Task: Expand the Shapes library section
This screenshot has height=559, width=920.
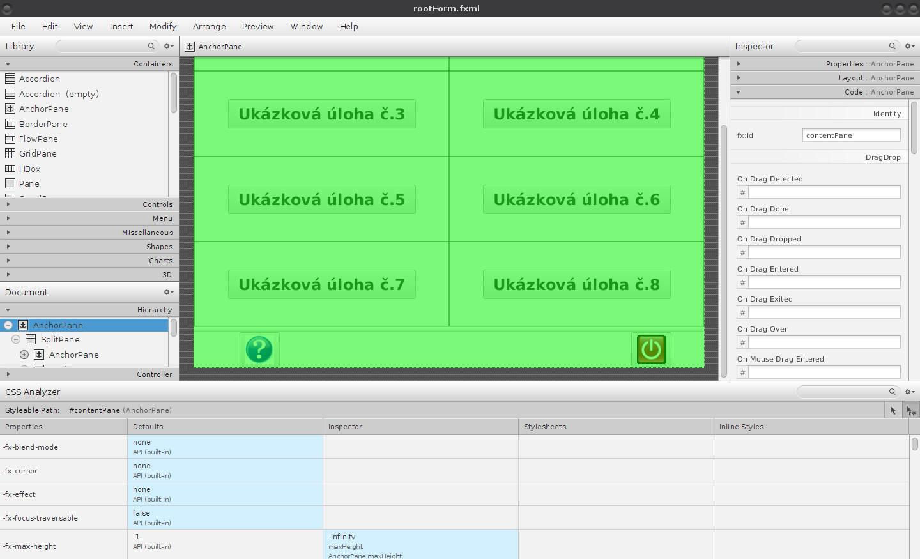Action: (x=8, y=247)
